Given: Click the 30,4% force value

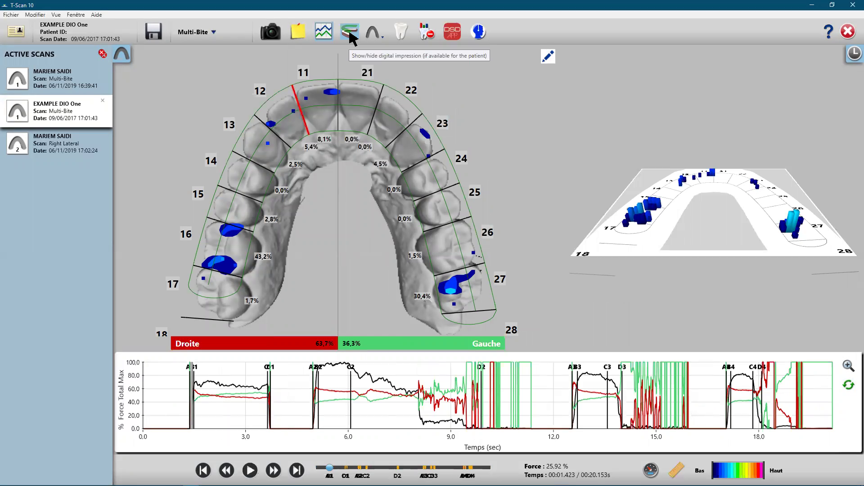Looking at the screenshot, I should pyautogui.click(x=422, y=296).
